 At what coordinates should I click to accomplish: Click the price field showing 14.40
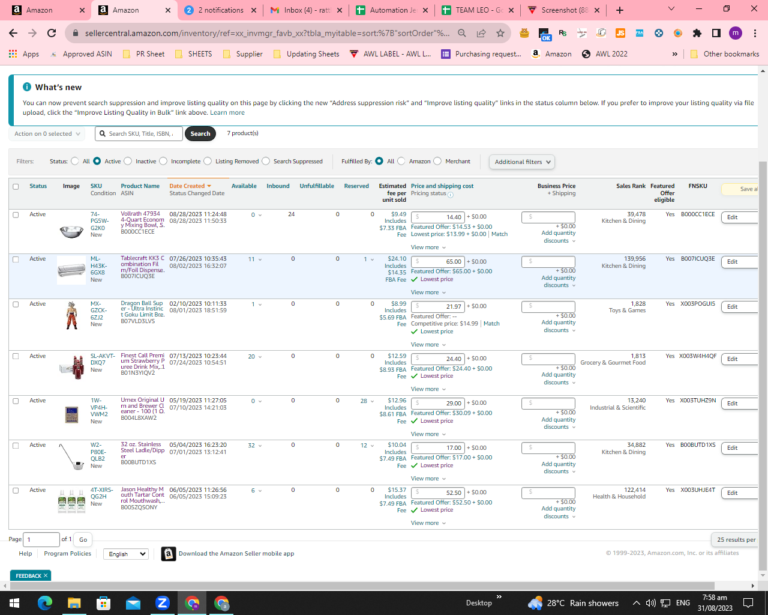[x=437, y=217]
